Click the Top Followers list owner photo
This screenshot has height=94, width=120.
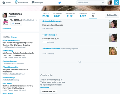click(x=113, y=38)
